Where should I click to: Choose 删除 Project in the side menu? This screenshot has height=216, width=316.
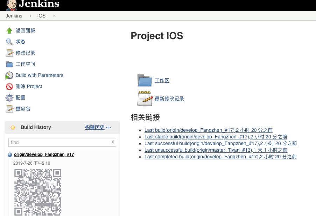tap(29, 87)
